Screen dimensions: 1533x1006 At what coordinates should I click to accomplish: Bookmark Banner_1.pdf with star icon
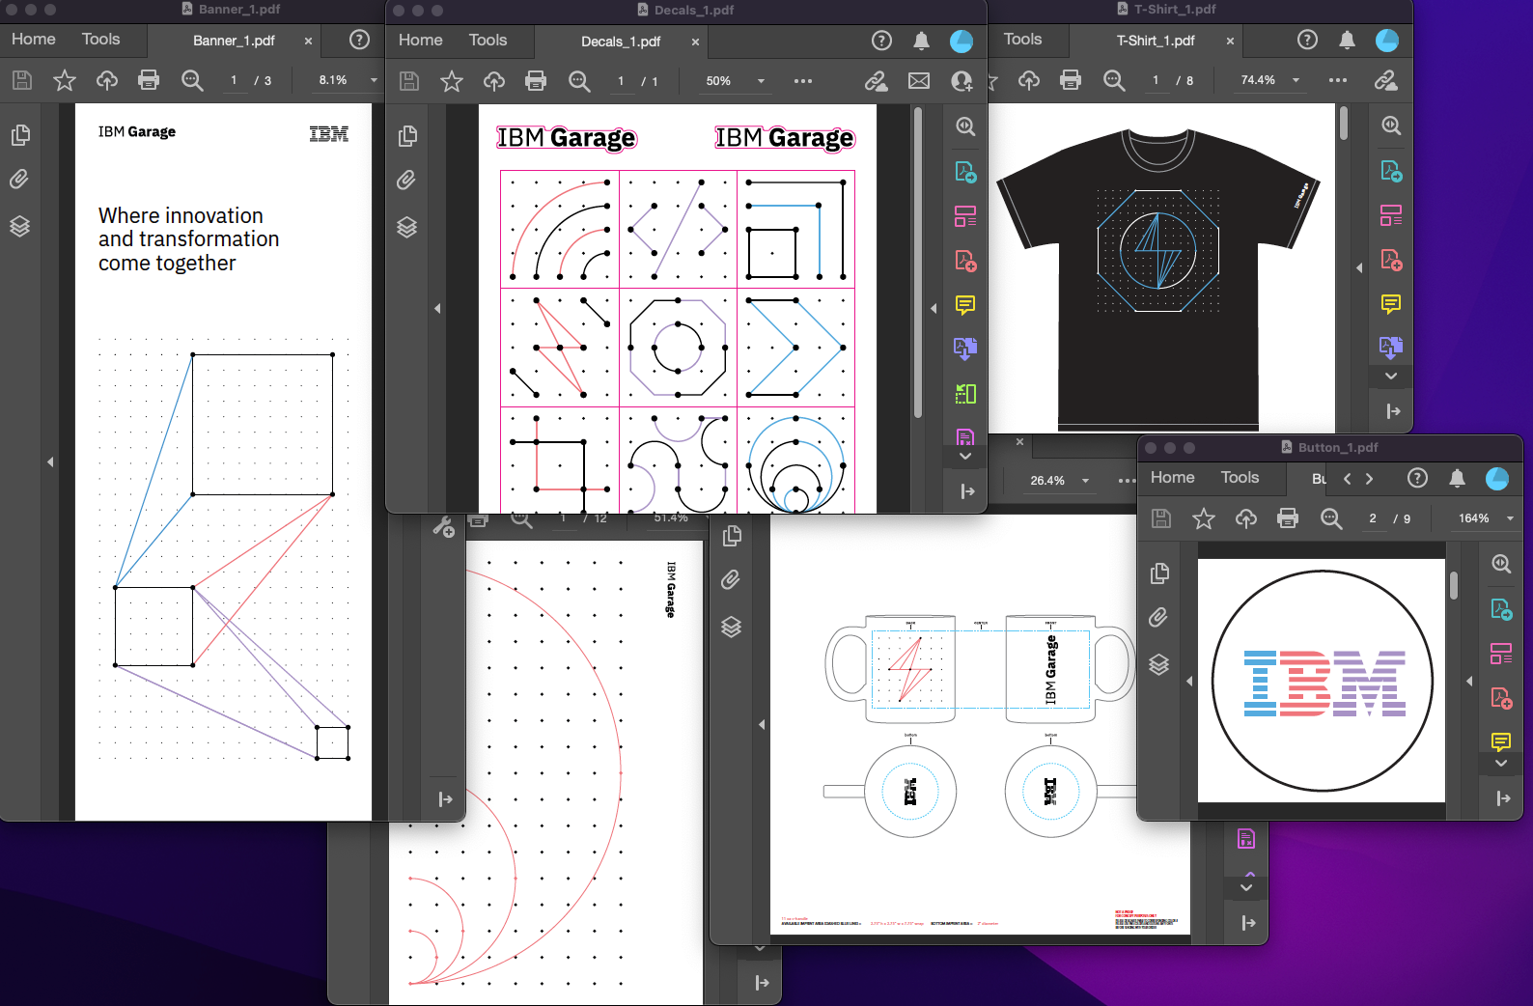[65, 80]
